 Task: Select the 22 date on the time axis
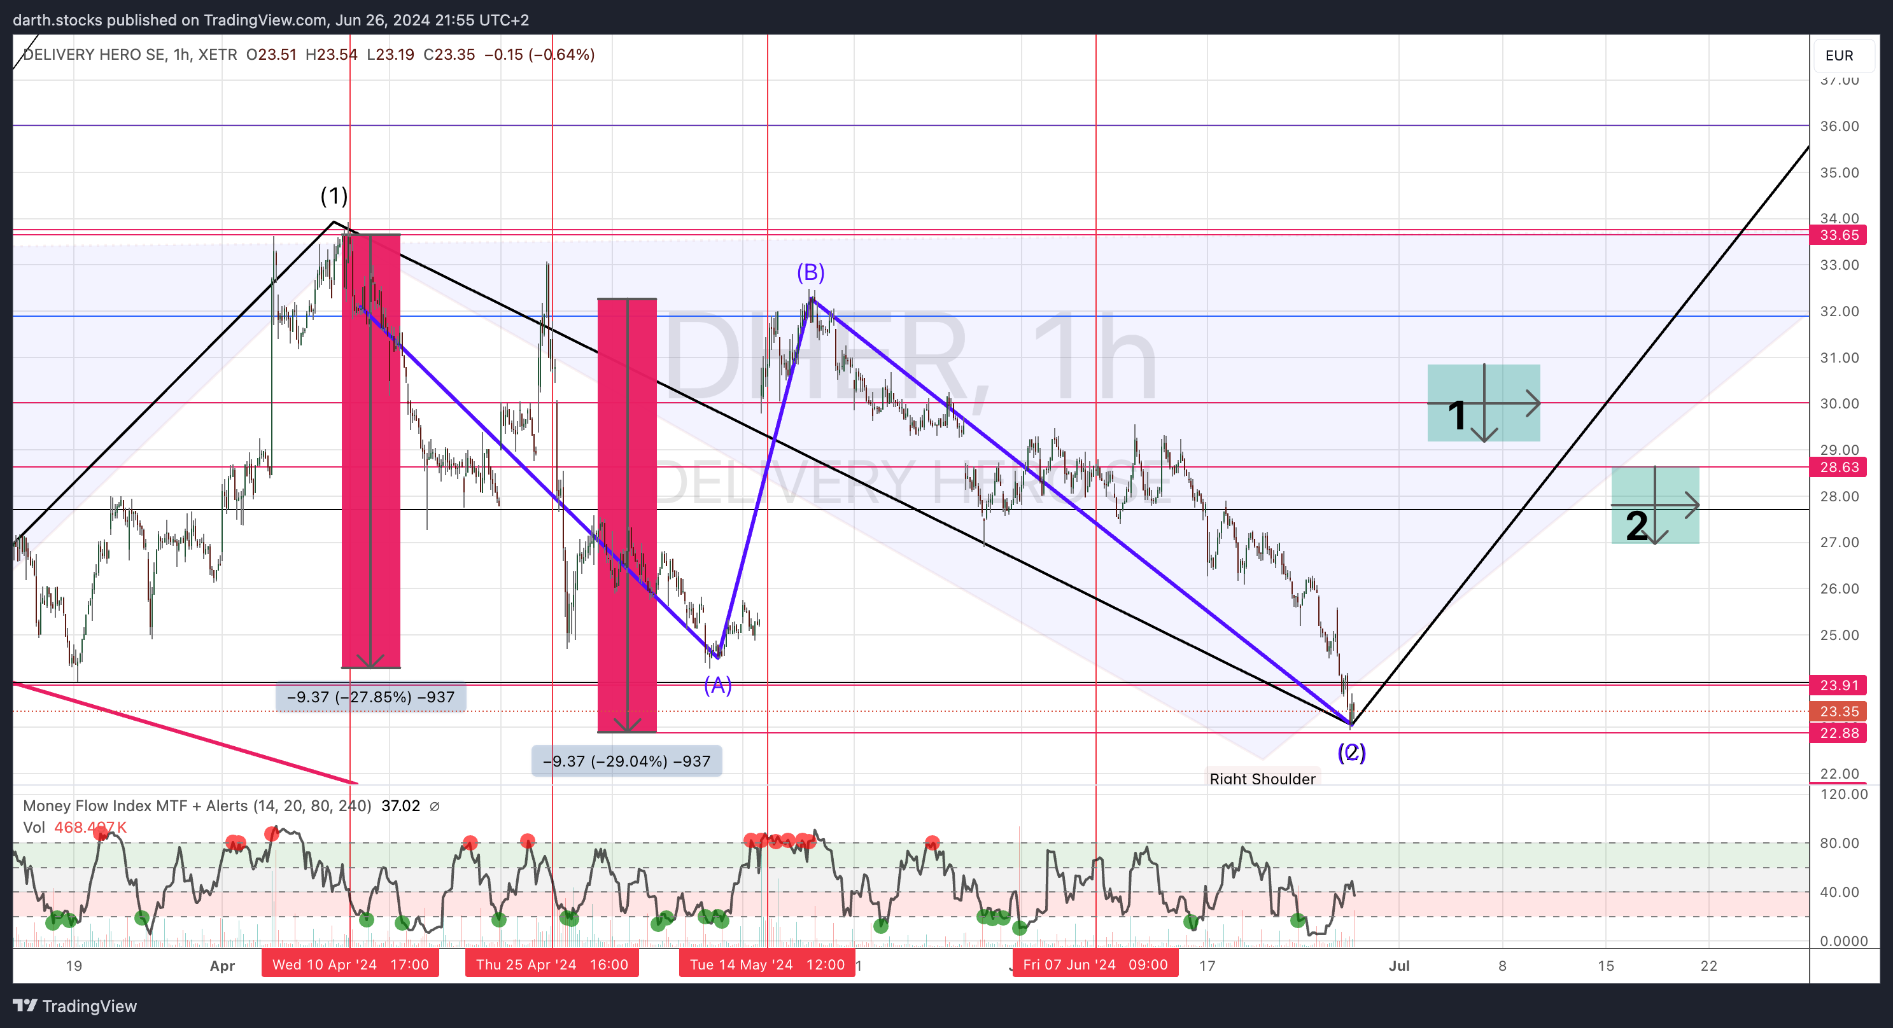1708,966
